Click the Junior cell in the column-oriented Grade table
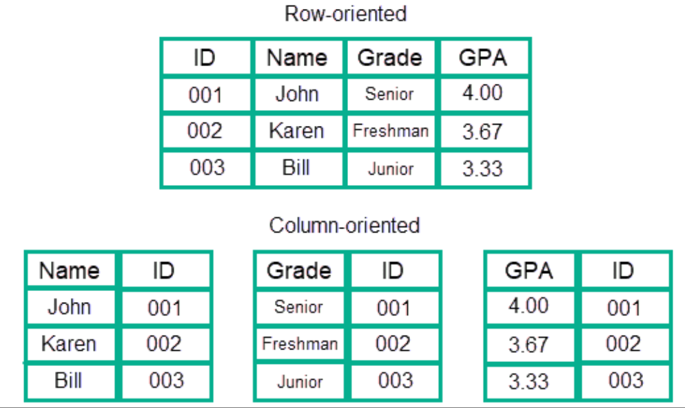 [x=299, y=381]
